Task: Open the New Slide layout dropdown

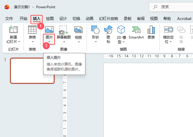Action: 19,42
